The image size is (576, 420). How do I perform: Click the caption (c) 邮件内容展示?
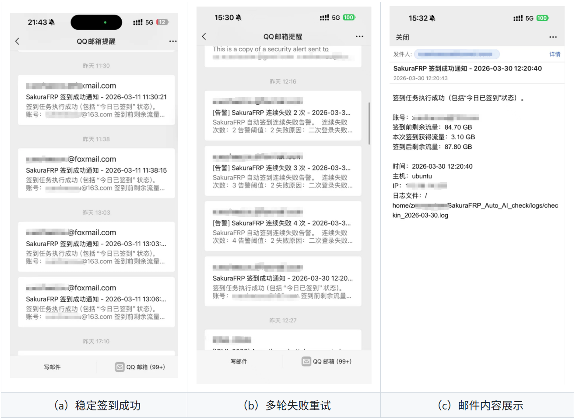tap(480, 406)
